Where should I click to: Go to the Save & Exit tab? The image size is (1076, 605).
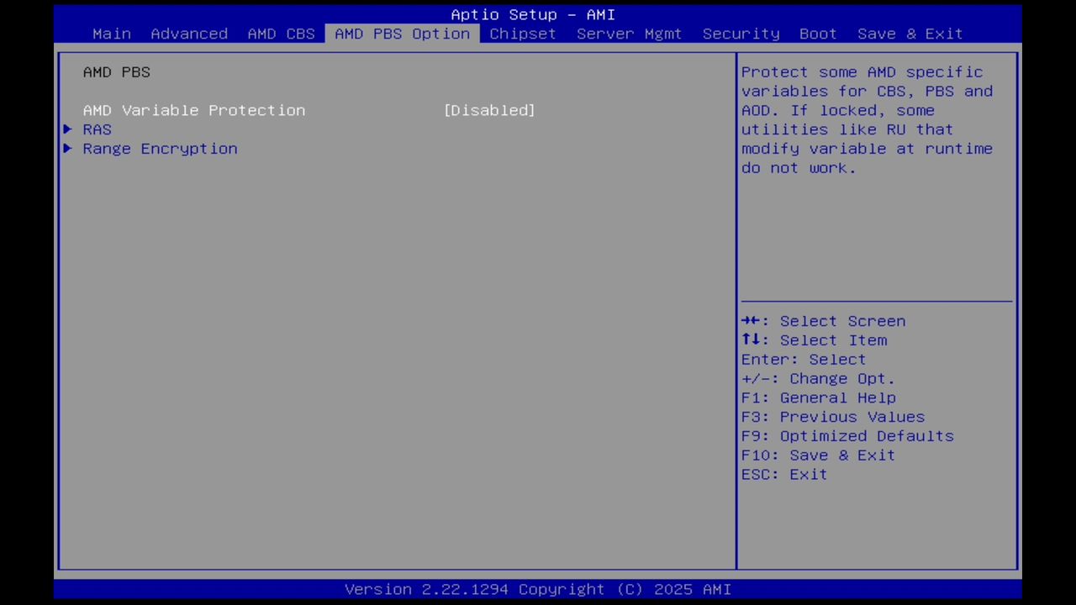(910, 34)
